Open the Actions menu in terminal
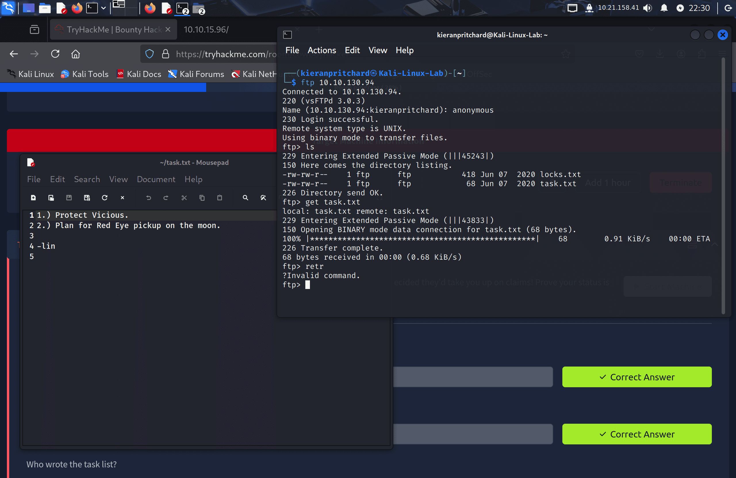Image resolution: width=736 pixels, height=478 pixels. [x=322, y=50]
